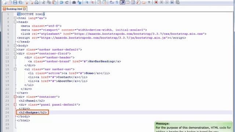This screenshot has width=235, height=132.
Task: Open the user defined language icon
Action: click(128, 2)
